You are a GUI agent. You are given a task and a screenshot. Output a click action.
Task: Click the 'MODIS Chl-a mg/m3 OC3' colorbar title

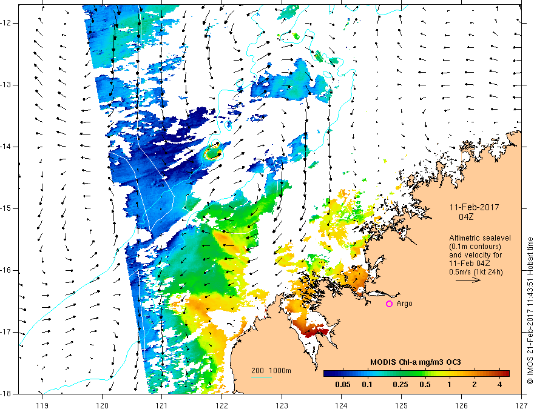coord(416,362)
